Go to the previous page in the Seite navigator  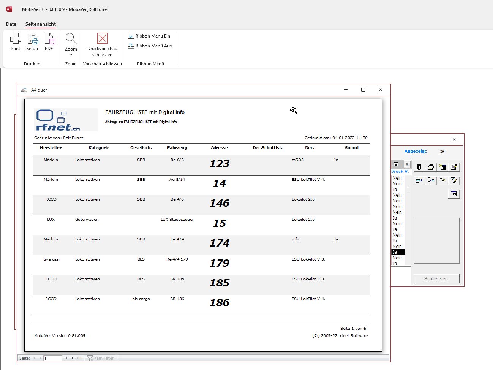(x=40, y=358)
